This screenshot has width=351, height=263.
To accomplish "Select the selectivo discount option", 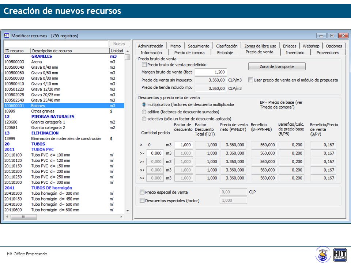I will click(144, 119).
